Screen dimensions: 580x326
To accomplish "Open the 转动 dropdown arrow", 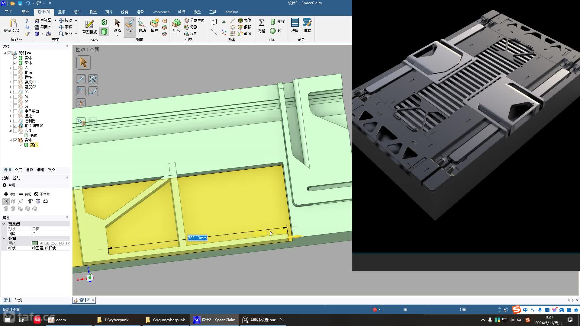I will coord(76,21).
